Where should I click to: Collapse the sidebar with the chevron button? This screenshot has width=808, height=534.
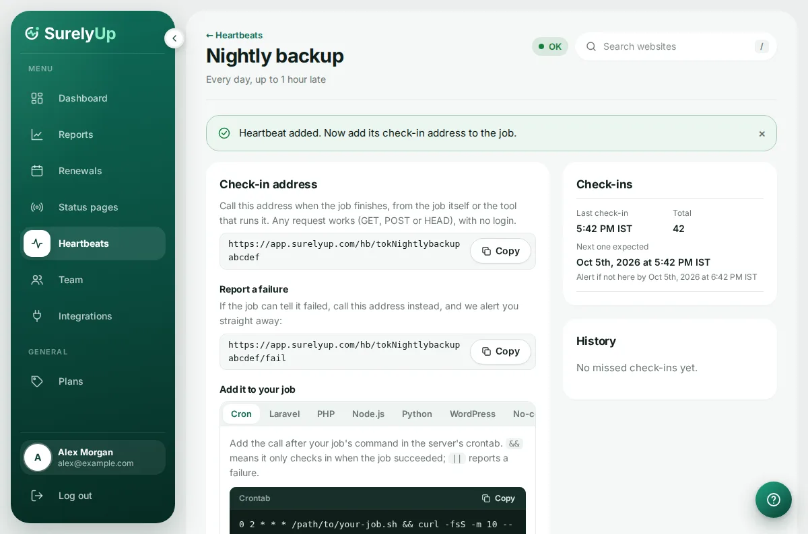pos(174,38)
